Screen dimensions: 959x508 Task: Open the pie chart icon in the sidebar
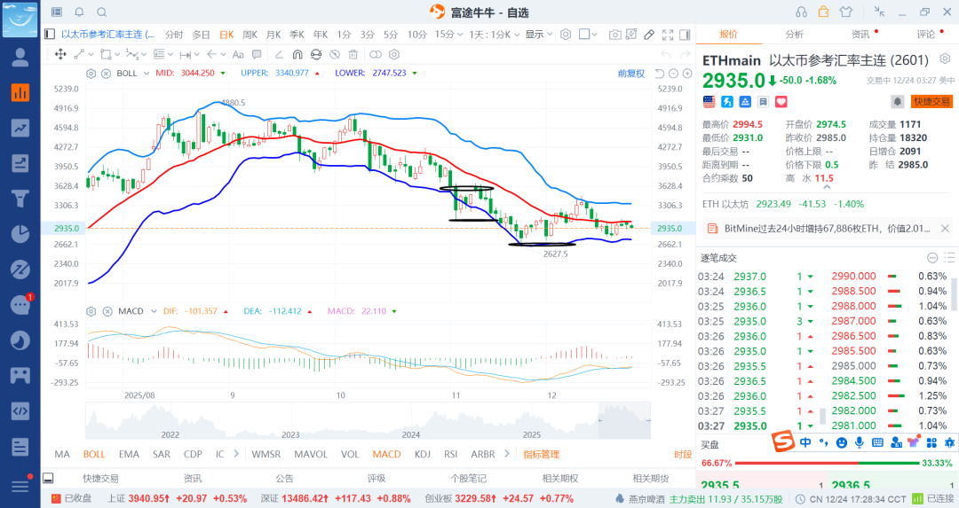click(x=20, y=234)
